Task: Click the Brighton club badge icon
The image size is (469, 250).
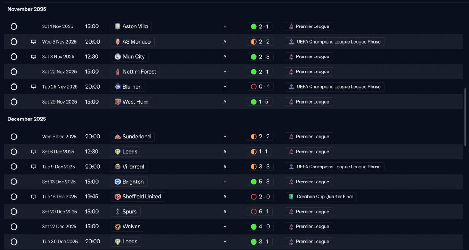Action: click(x=118, y=182)
